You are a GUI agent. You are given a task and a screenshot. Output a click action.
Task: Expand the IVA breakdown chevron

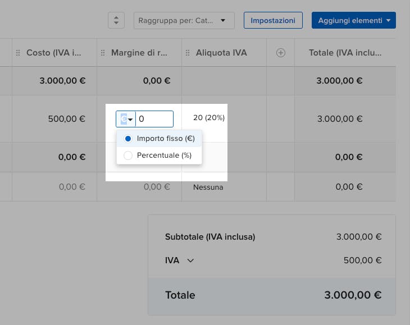pos(190,260)
